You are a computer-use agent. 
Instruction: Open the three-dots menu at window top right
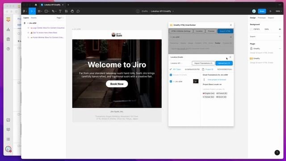280,5
